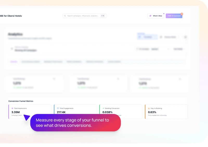Click the eye icon on Total Impressions
208x147 pixels.
[12, 108]
